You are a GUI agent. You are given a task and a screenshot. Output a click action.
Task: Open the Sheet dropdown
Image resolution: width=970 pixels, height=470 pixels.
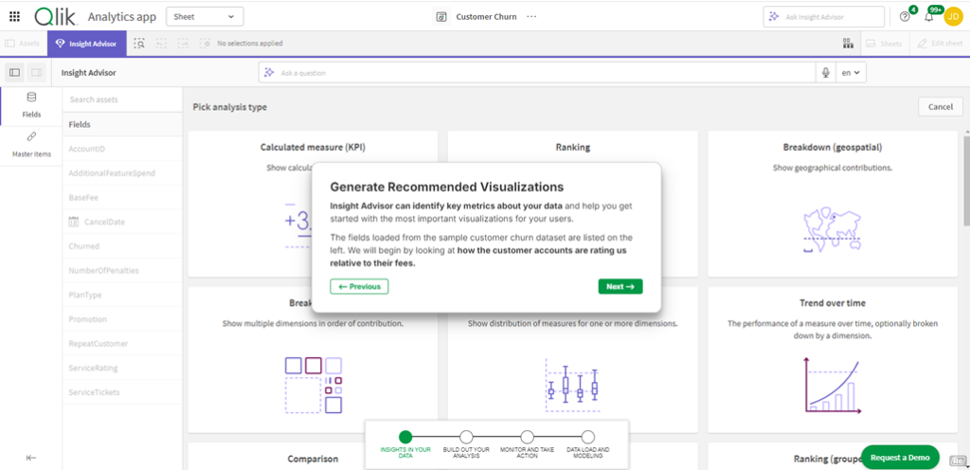pyautogui.click(x=204, y=16)
